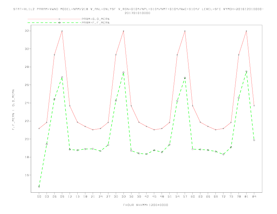Click x-axis tick label 24
The image size is (277, 214).
100,197
